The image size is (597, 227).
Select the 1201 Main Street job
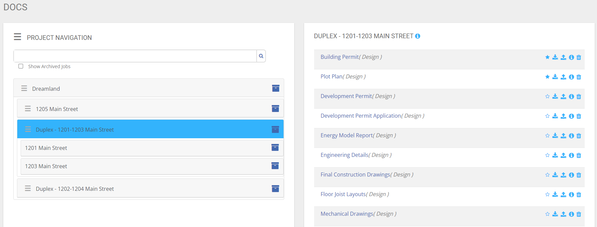click(x=46, y=148)
